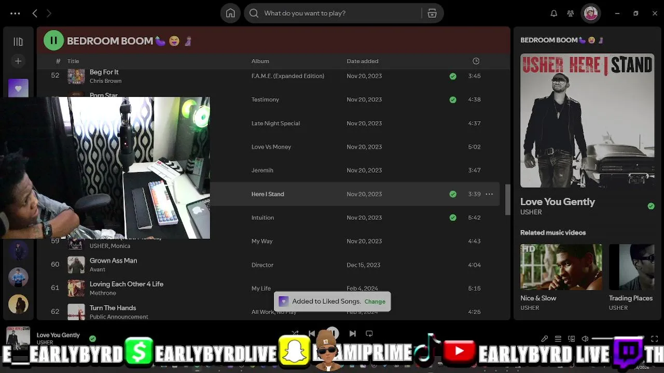Pause the BEDROOM BOOM playlist with the green button

[53, 40]
